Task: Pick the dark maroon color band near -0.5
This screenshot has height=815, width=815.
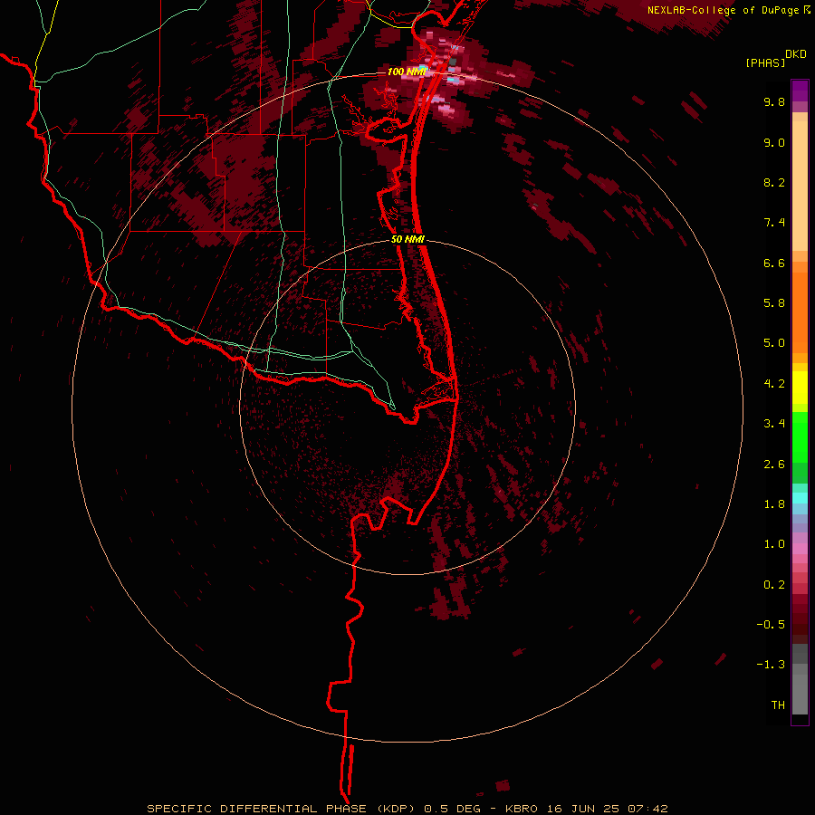Action: pyautogui.click(x=800, y=625)
